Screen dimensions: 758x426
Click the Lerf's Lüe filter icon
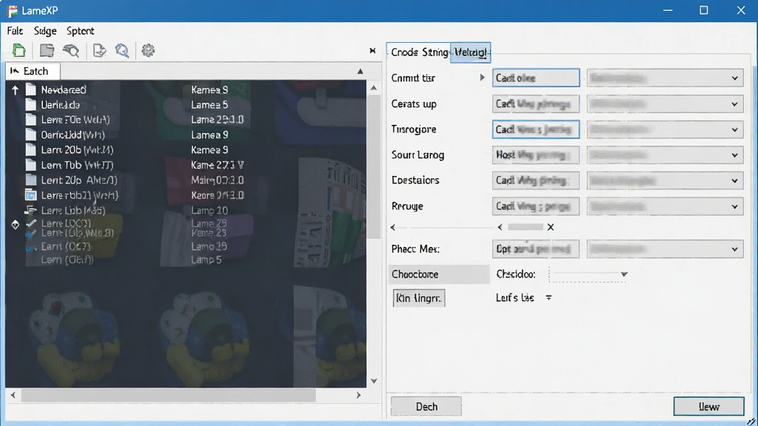coord(549,298)
